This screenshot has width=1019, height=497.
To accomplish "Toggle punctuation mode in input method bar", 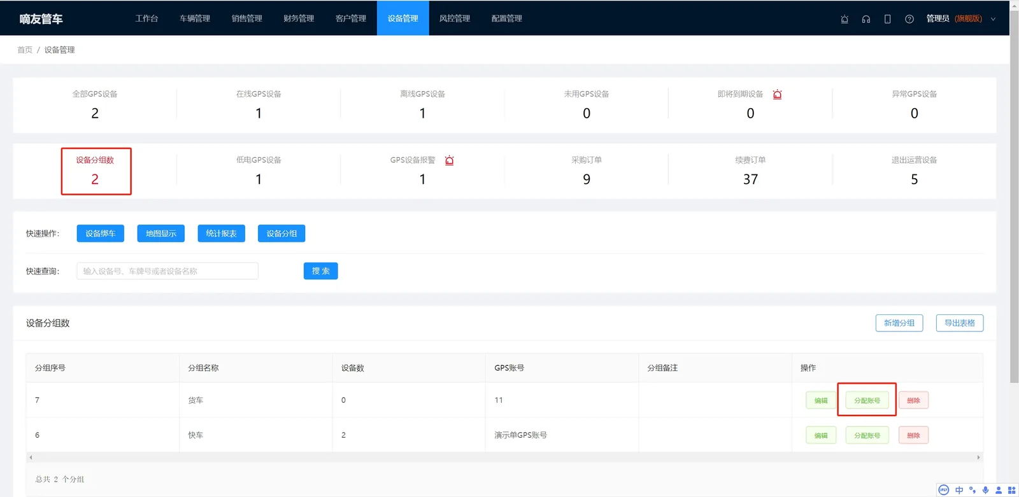I will [x=973, y=490].
